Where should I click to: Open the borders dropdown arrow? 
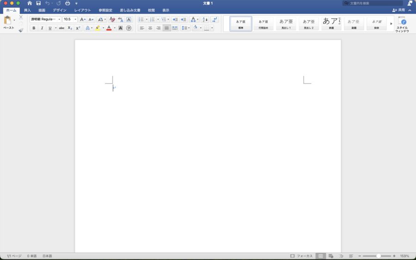[212, 28]
